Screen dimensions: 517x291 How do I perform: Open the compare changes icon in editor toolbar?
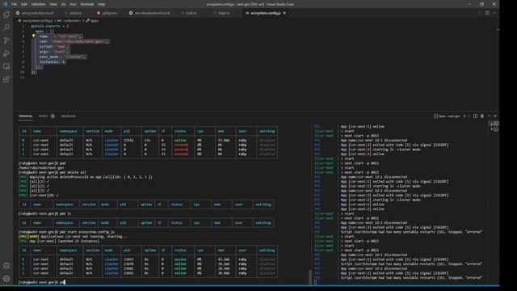tap(480, 13)
